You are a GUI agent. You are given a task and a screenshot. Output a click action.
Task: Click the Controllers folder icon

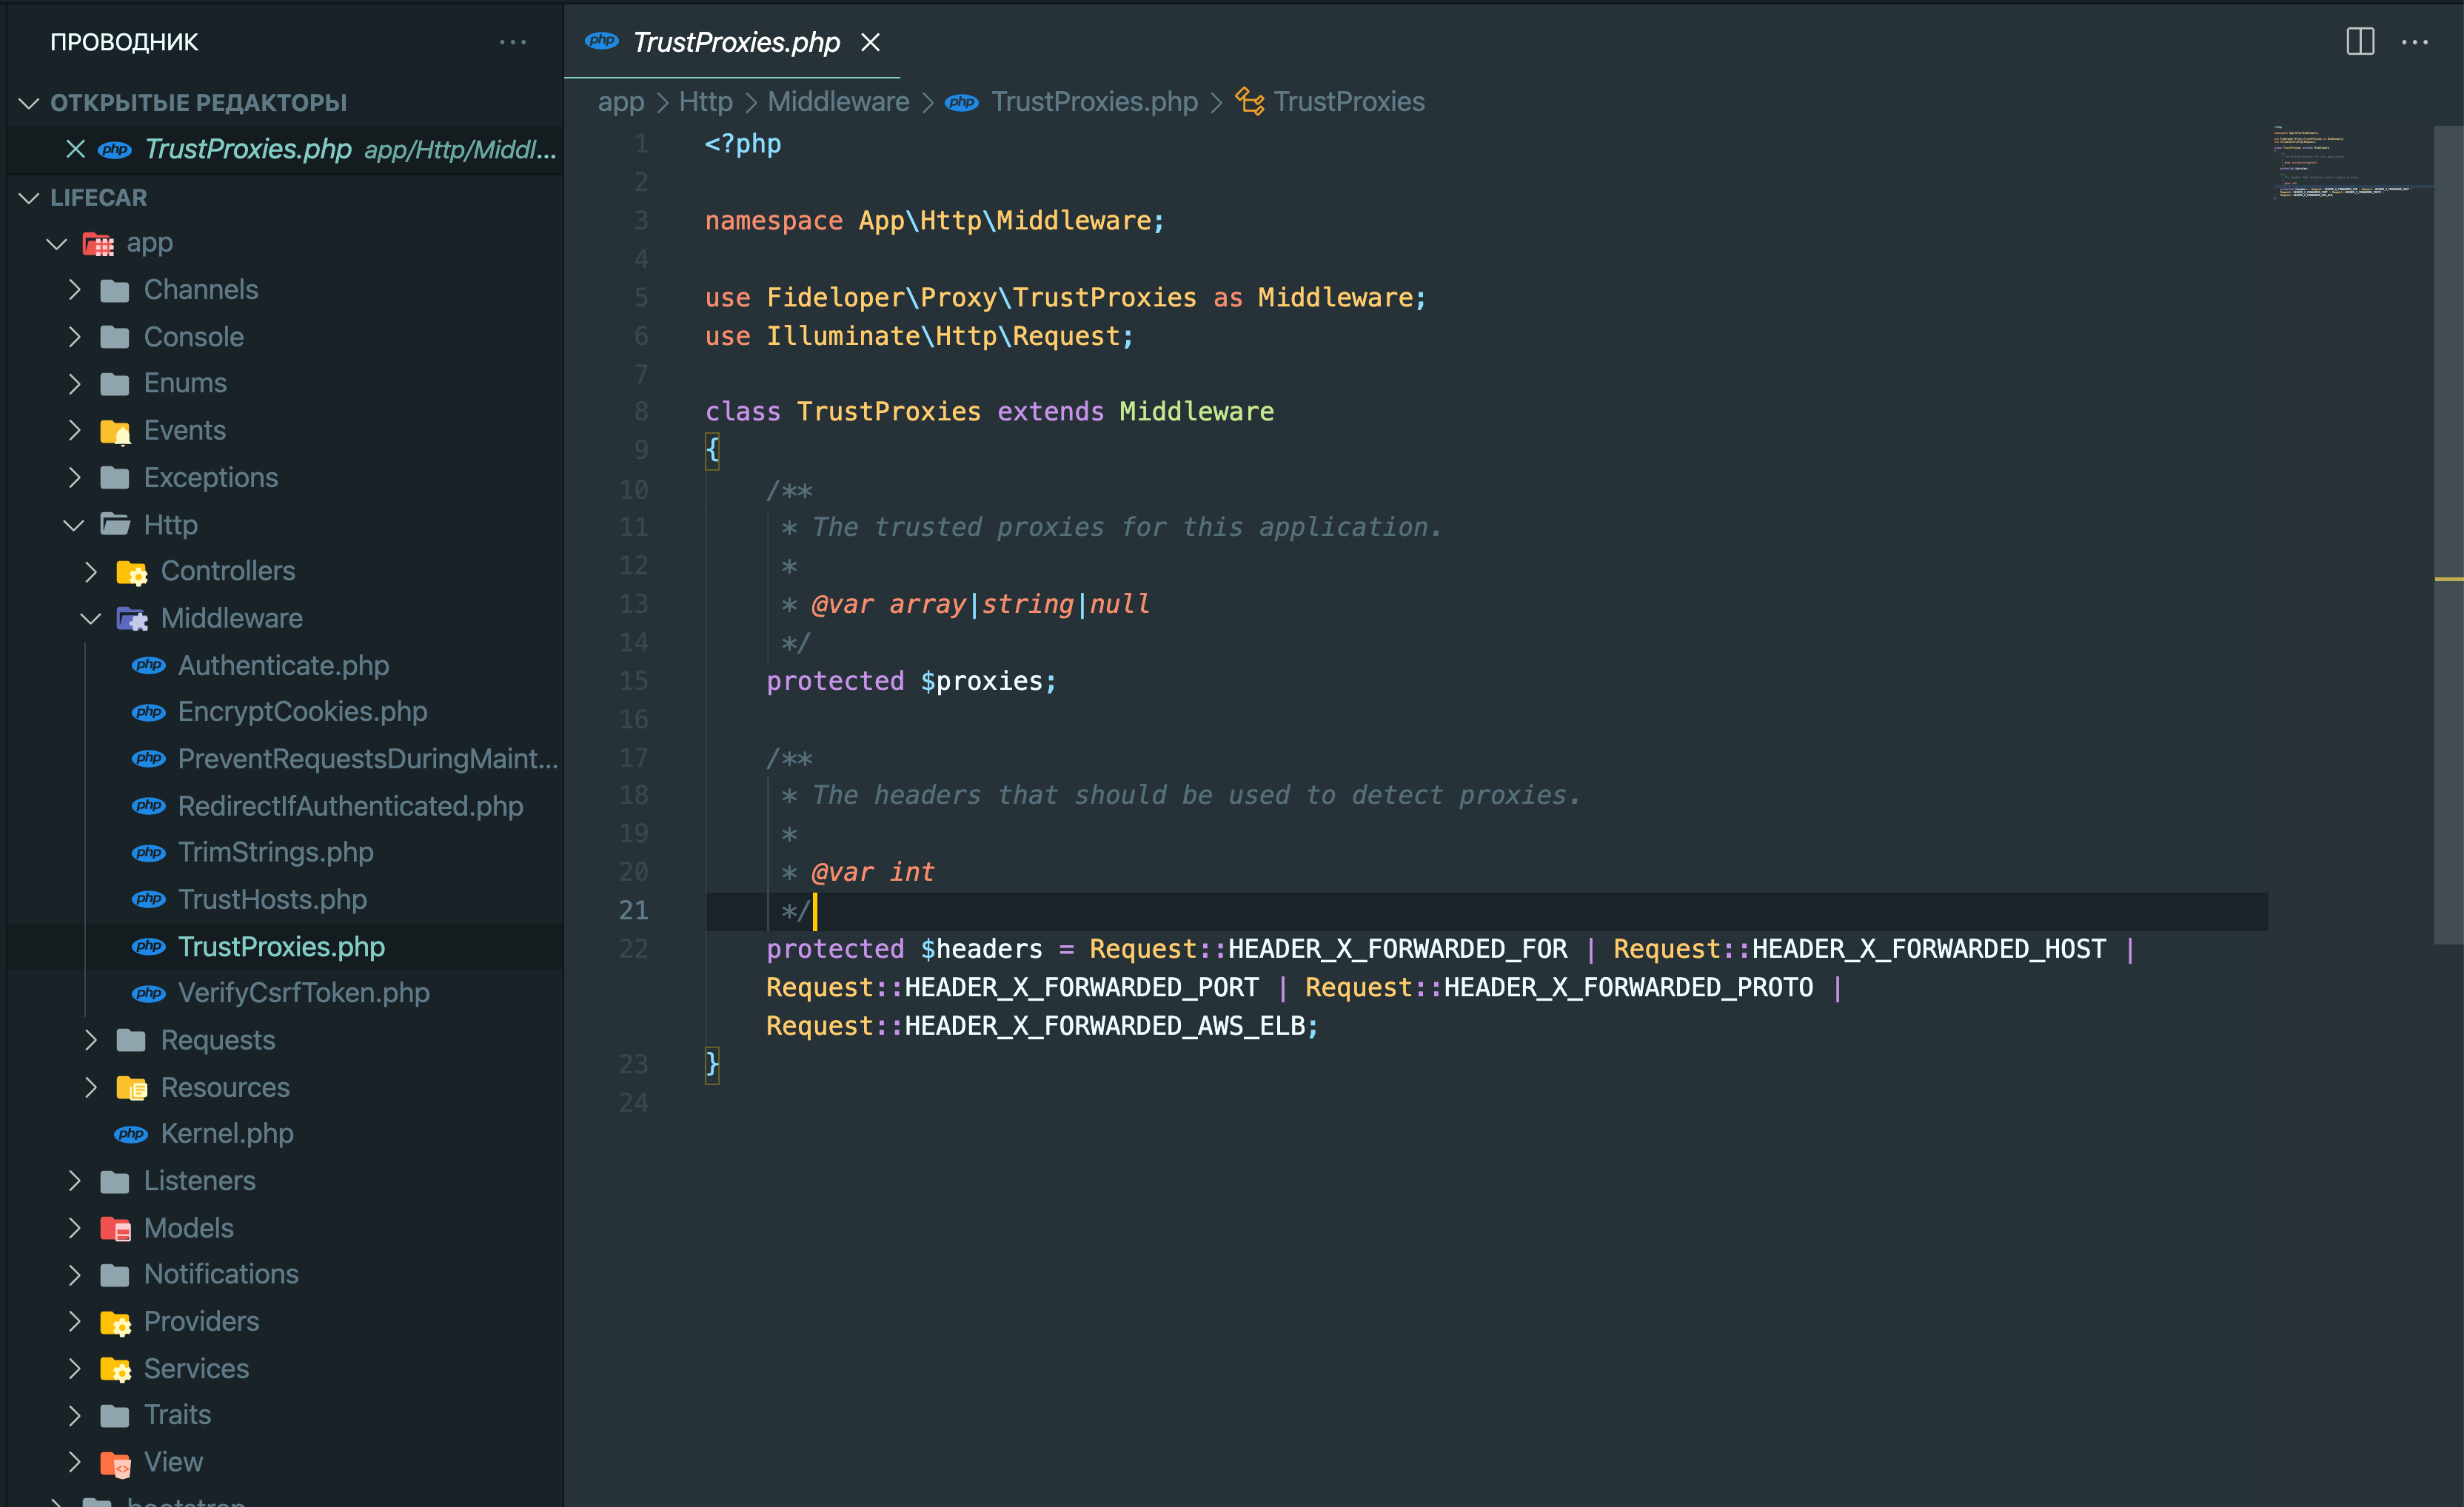[132, 572]
